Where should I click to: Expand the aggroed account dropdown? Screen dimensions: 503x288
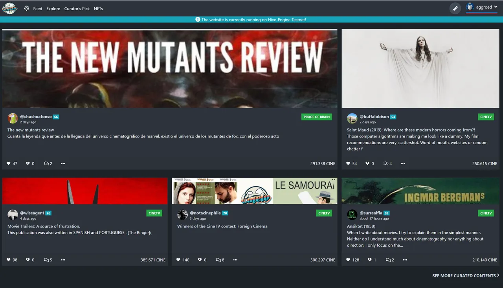tap(496, 7)
